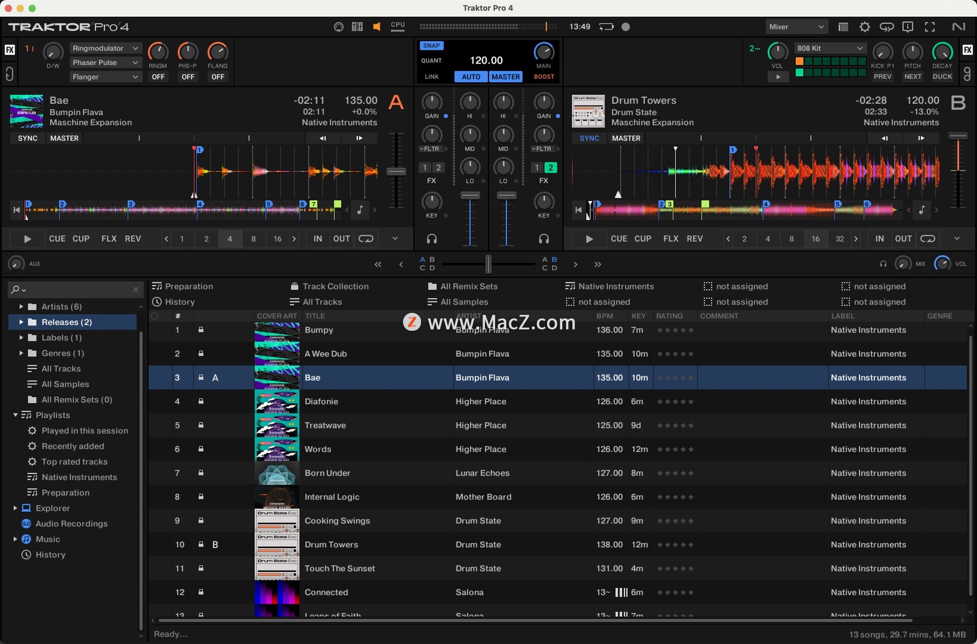
Task: Open the All Samples favorite tab
Action: pyautogui.click(x=457, y=302)
